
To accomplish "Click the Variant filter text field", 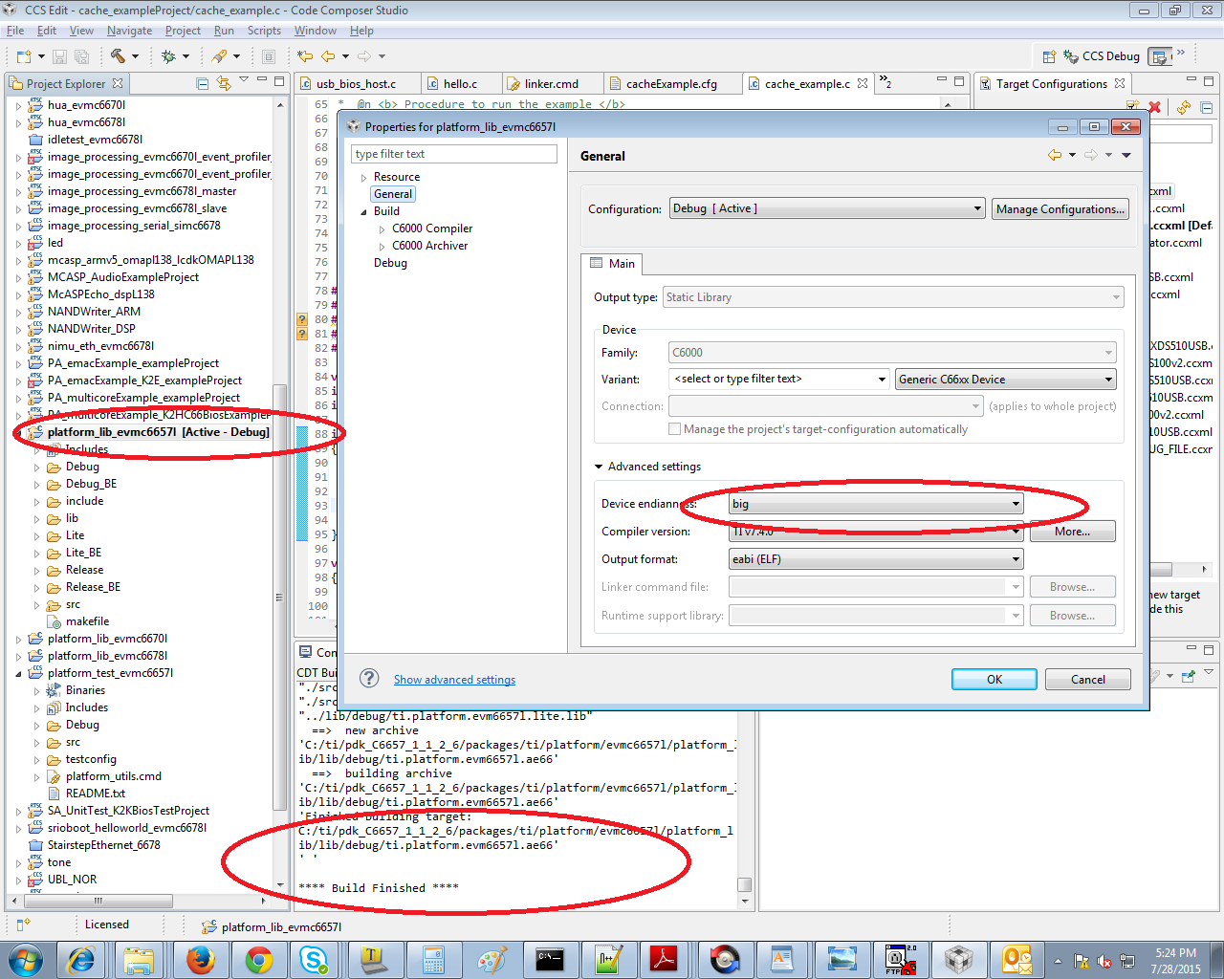I will pos(779,380).
